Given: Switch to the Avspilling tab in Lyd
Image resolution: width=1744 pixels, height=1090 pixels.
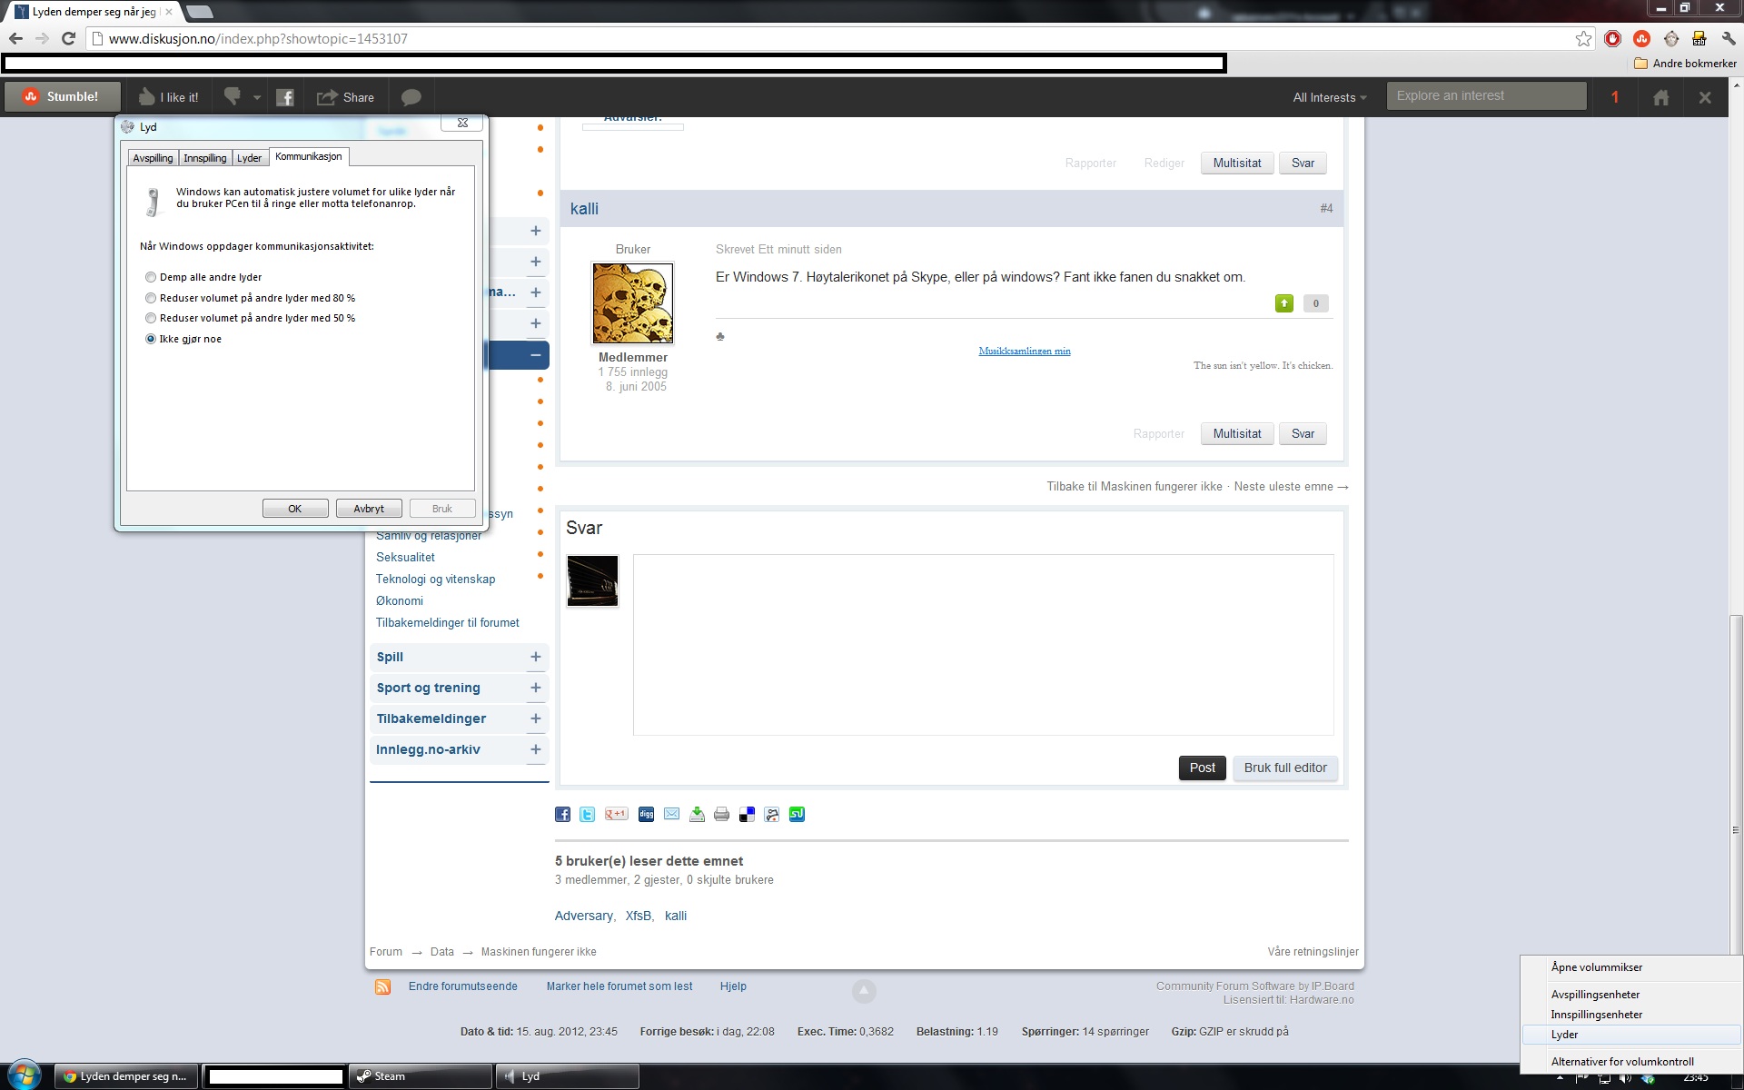Looking at the screenshot, I should tap(153, 158).
